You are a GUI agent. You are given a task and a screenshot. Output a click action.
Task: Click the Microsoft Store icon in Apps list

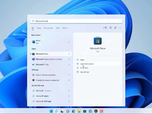(x=33, y=54)
